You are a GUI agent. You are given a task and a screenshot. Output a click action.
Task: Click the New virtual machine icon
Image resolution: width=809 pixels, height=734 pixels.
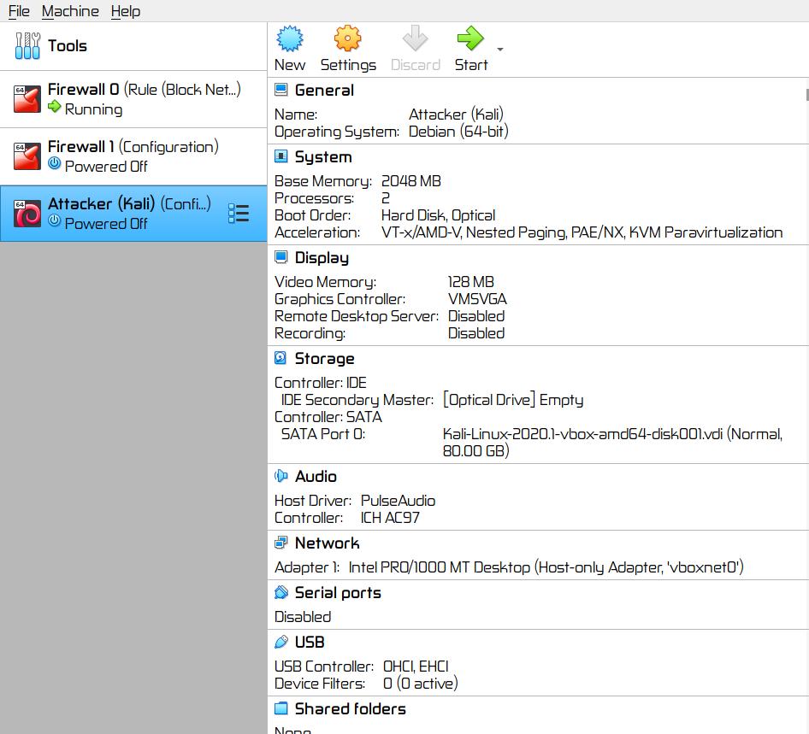point(290,39)
